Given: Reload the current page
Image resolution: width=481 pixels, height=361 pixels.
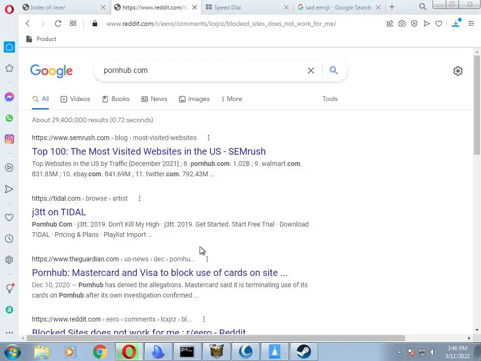Looking at the screenshot, I should click(58, 24).
